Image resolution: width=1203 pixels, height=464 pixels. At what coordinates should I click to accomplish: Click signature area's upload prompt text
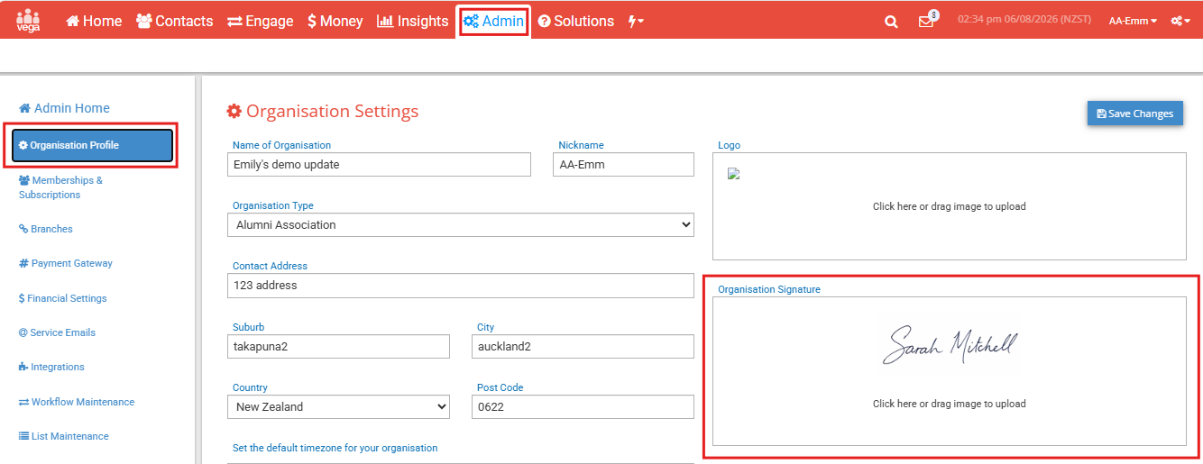[x=950, y=404]
